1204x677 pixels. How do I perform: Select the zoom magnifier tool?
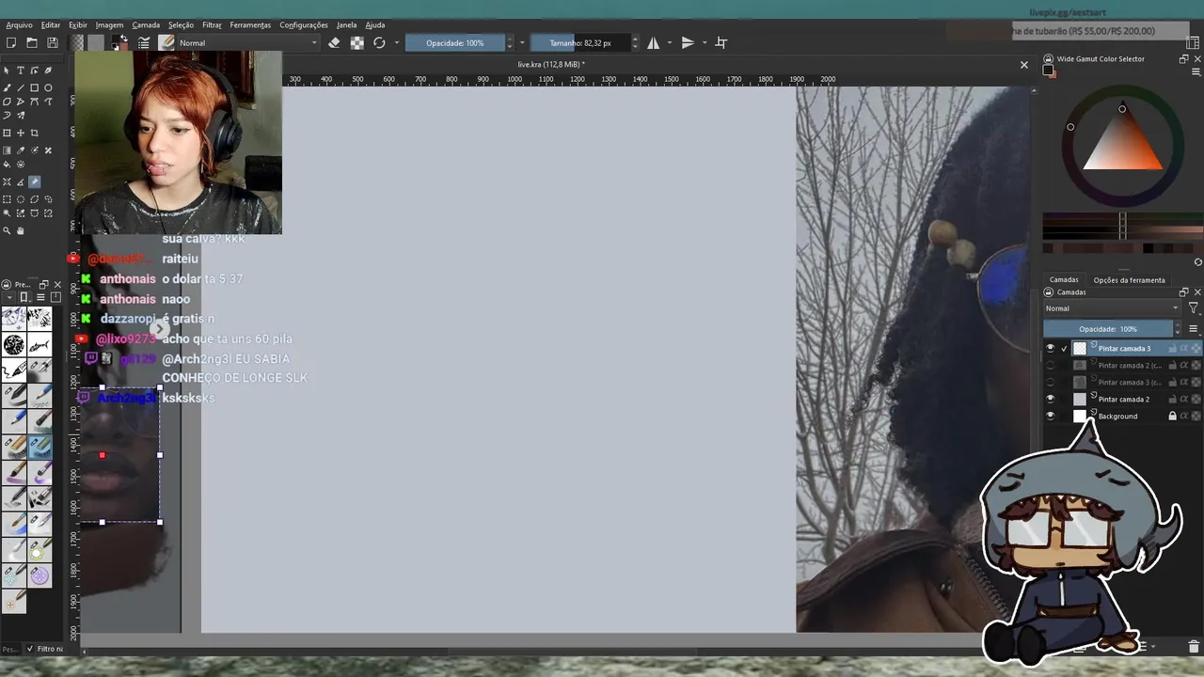click(7, 230)
